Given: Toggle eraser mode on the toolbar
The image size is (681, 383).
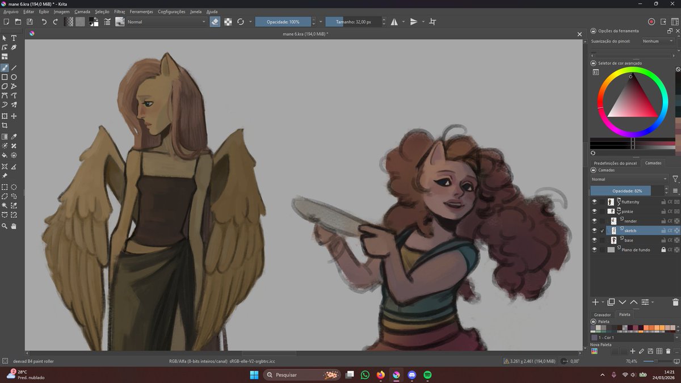Looking at the screenshot, I should (x=215, y=22).
